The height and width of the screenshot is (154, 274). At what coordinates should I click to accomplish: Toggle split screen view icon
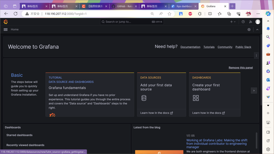pos(210,14)
